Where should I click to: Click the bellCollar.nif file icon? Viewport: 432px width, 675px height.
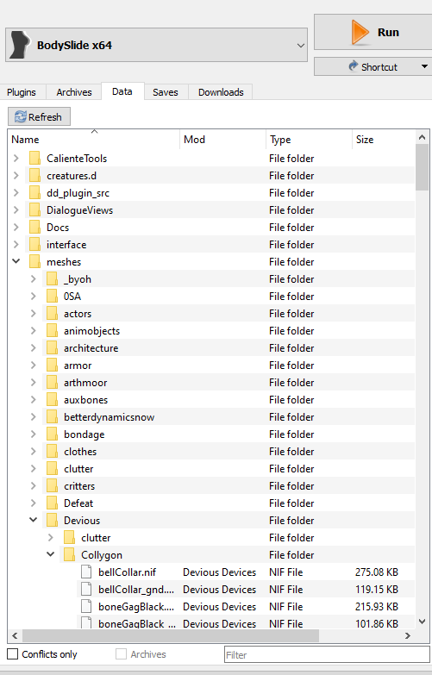point(86,572)
